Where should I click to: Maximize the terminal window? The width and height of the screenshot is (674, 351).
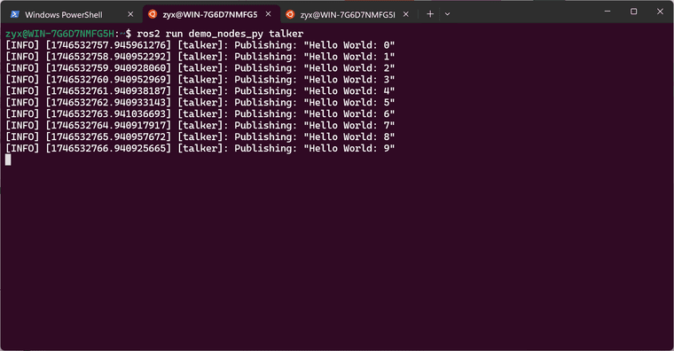633,12
